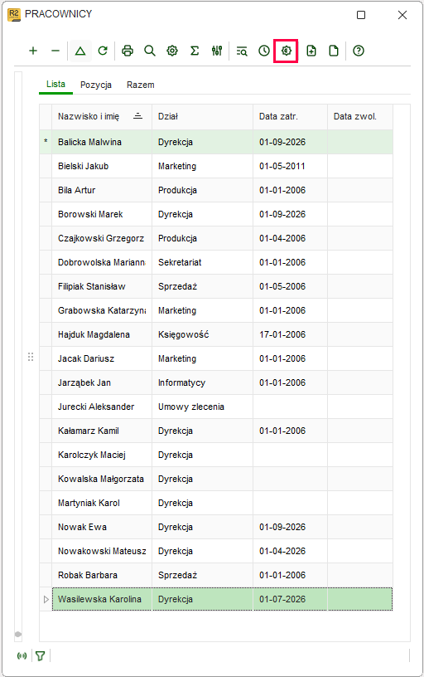Screen dimensions: 424x677
Task: Click the document with plus icon
Action: tap(311, 51)
